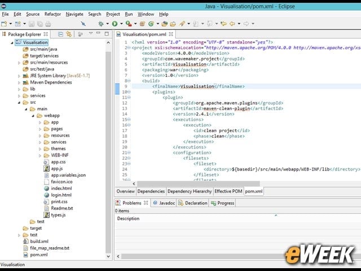The width and height of the screenshot is (361, 271).
Task: Click the Open Type icon
Action: pyautogui.click(x=164, y=24)
